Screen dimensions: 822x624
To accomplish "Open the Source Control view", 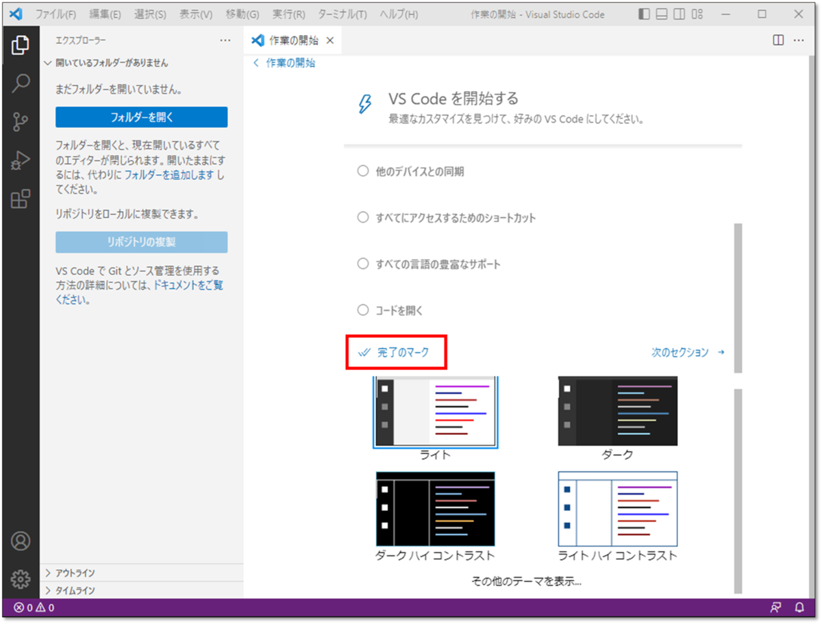I will pyautogui.click(x=21, y=122).
